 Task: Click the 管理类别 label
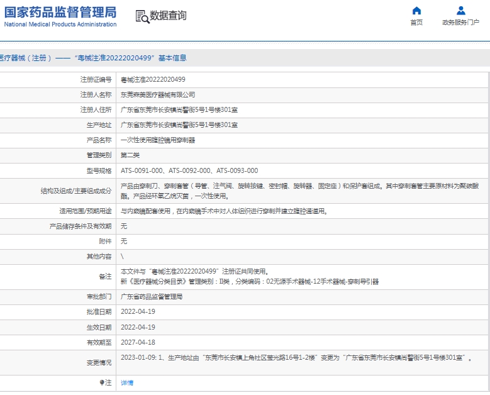tap(99, 155)
